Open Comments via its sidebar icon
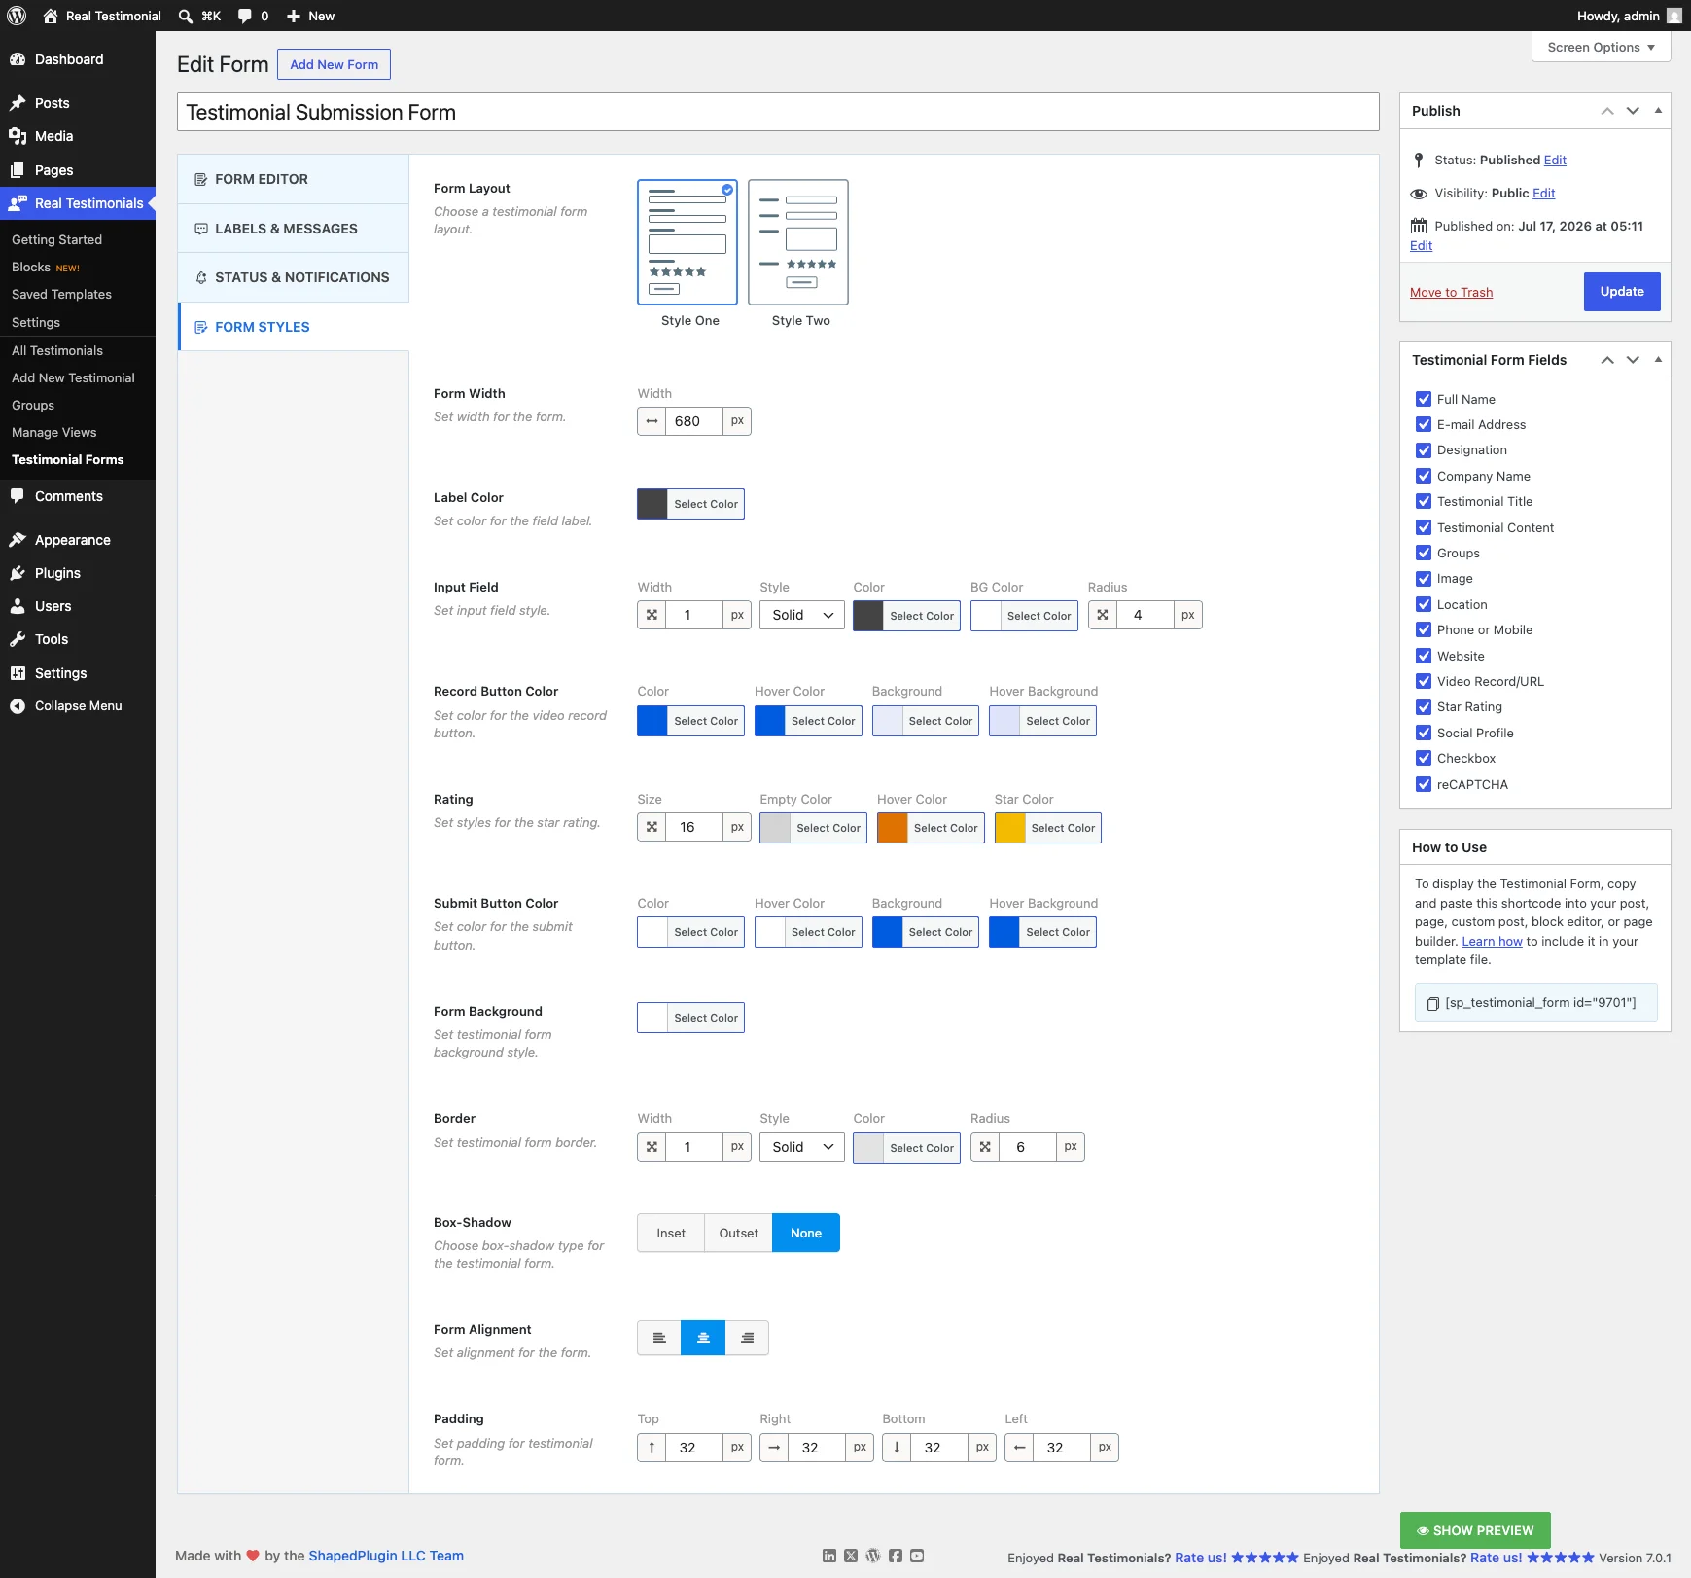 coord(18,496)
